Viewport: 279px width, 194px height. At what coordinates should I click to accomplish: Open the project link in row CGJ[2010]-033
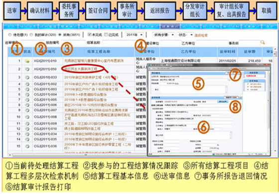(x=91, y=77)
